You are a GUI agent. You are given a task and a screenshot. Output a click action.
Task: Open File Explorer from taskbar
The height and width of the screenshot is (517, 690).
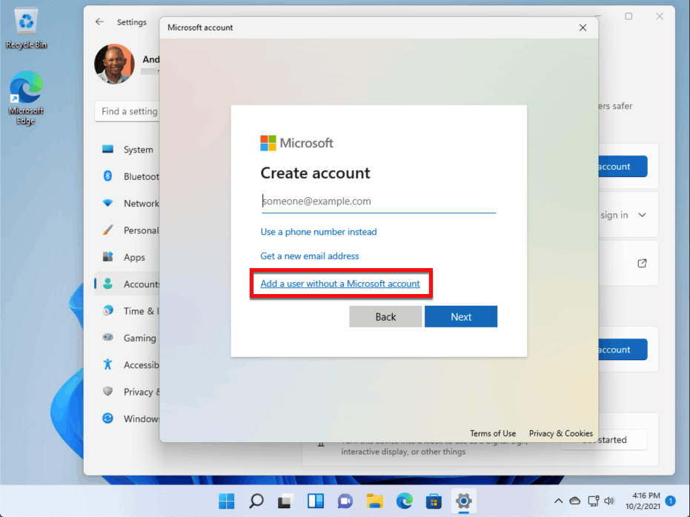pos(374,501)
